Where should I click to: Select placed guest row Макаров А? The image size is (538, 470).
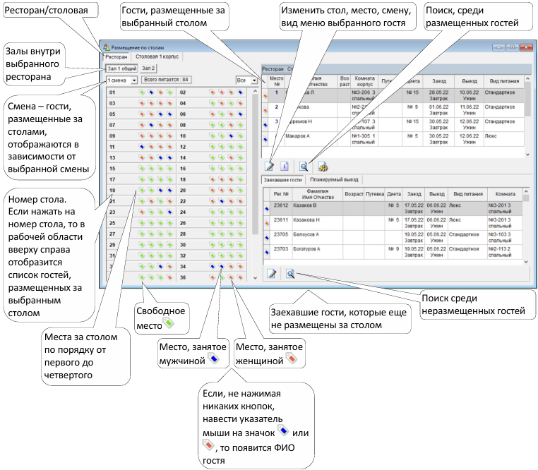coord(393,139)
